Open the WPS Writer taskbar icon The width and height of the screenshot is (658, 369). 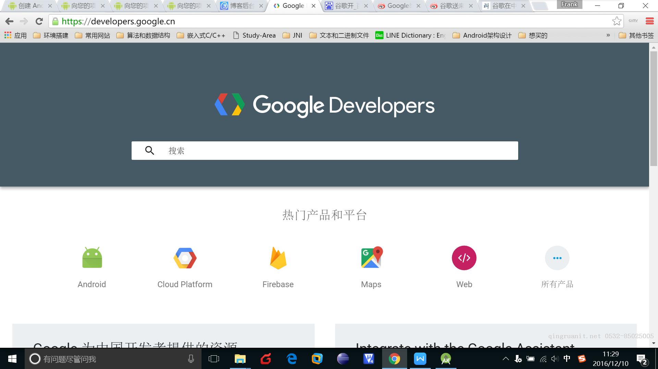(420, 359)
